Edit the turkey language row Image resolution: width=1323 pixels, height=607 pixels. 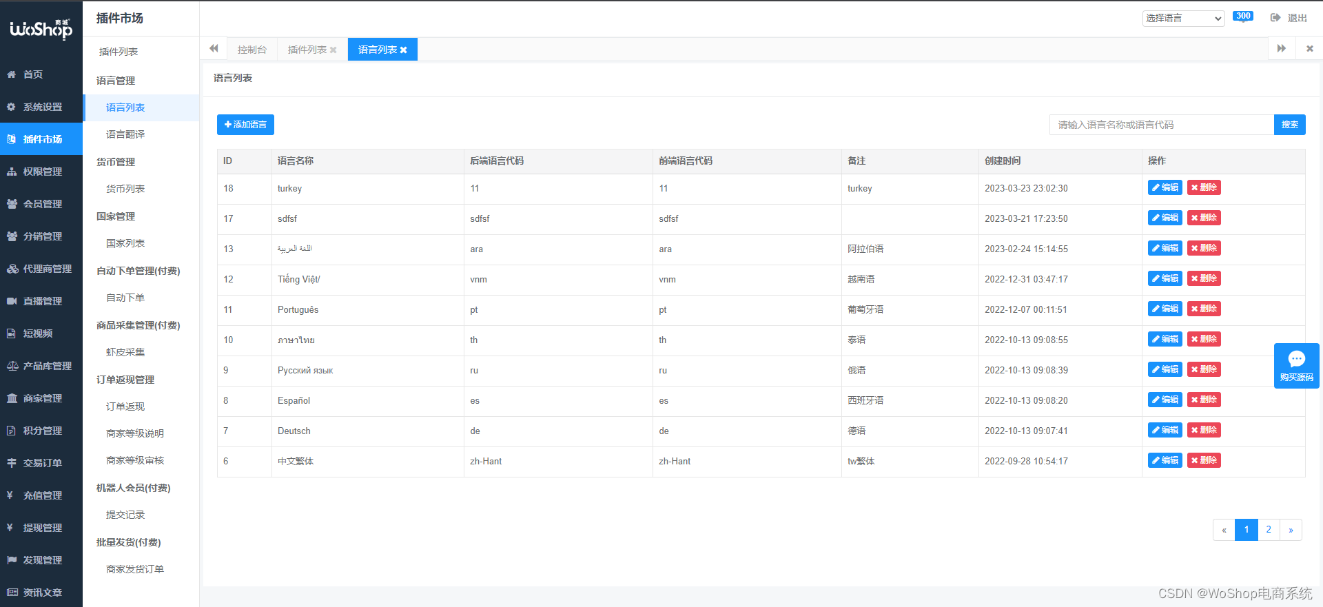(x=1165, y=187)
